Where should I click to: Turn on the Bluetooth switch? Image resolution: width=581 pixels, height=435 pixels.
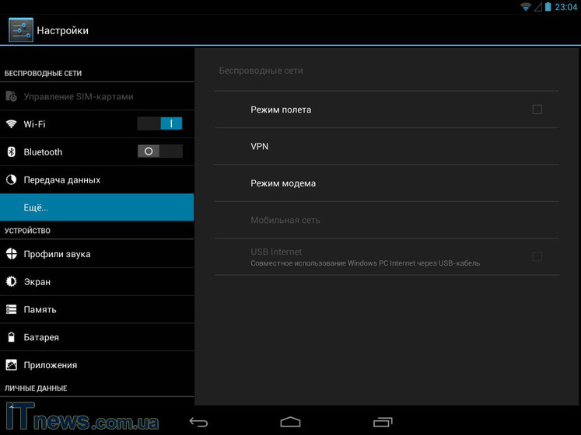click(x=159, y=151)
